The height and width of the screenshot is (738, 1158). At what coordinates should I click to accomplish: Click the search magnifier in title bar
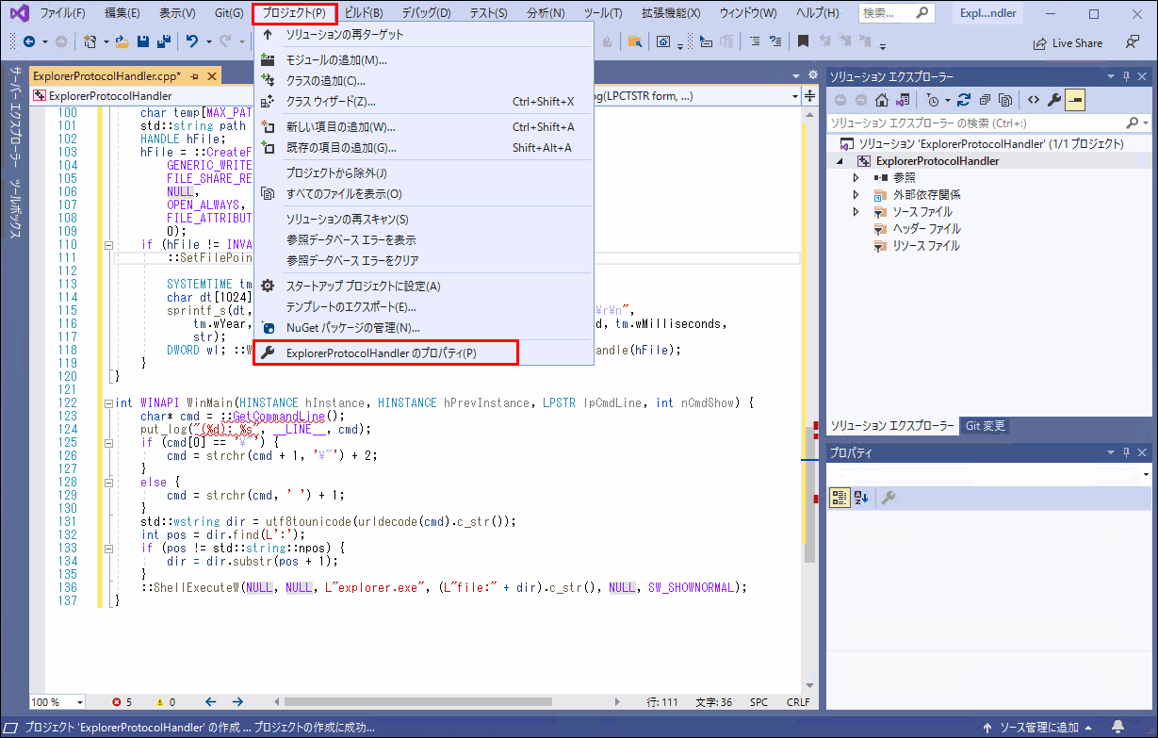[922, 13]
